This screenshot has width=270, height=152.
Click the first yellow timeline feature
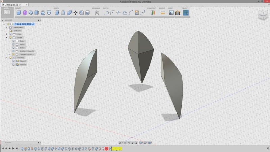tap(113, 148)
